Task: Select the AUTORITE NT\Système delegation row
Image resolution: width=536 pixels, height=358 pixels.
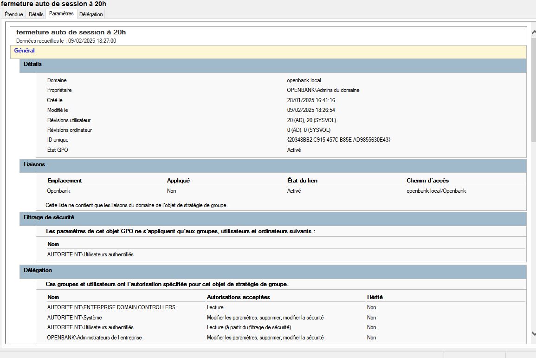Action: [x=74, y=318]
